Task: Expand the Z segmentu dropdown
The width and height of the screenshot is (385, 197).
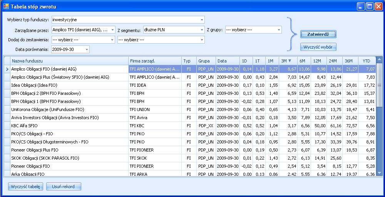Action: [202, 30]
